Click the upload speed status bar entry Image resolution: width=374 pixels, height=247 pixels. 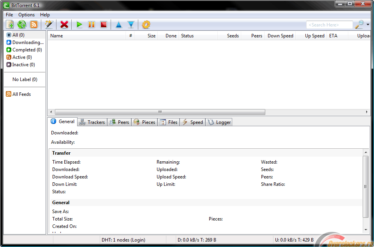click(x=295, y=240)
